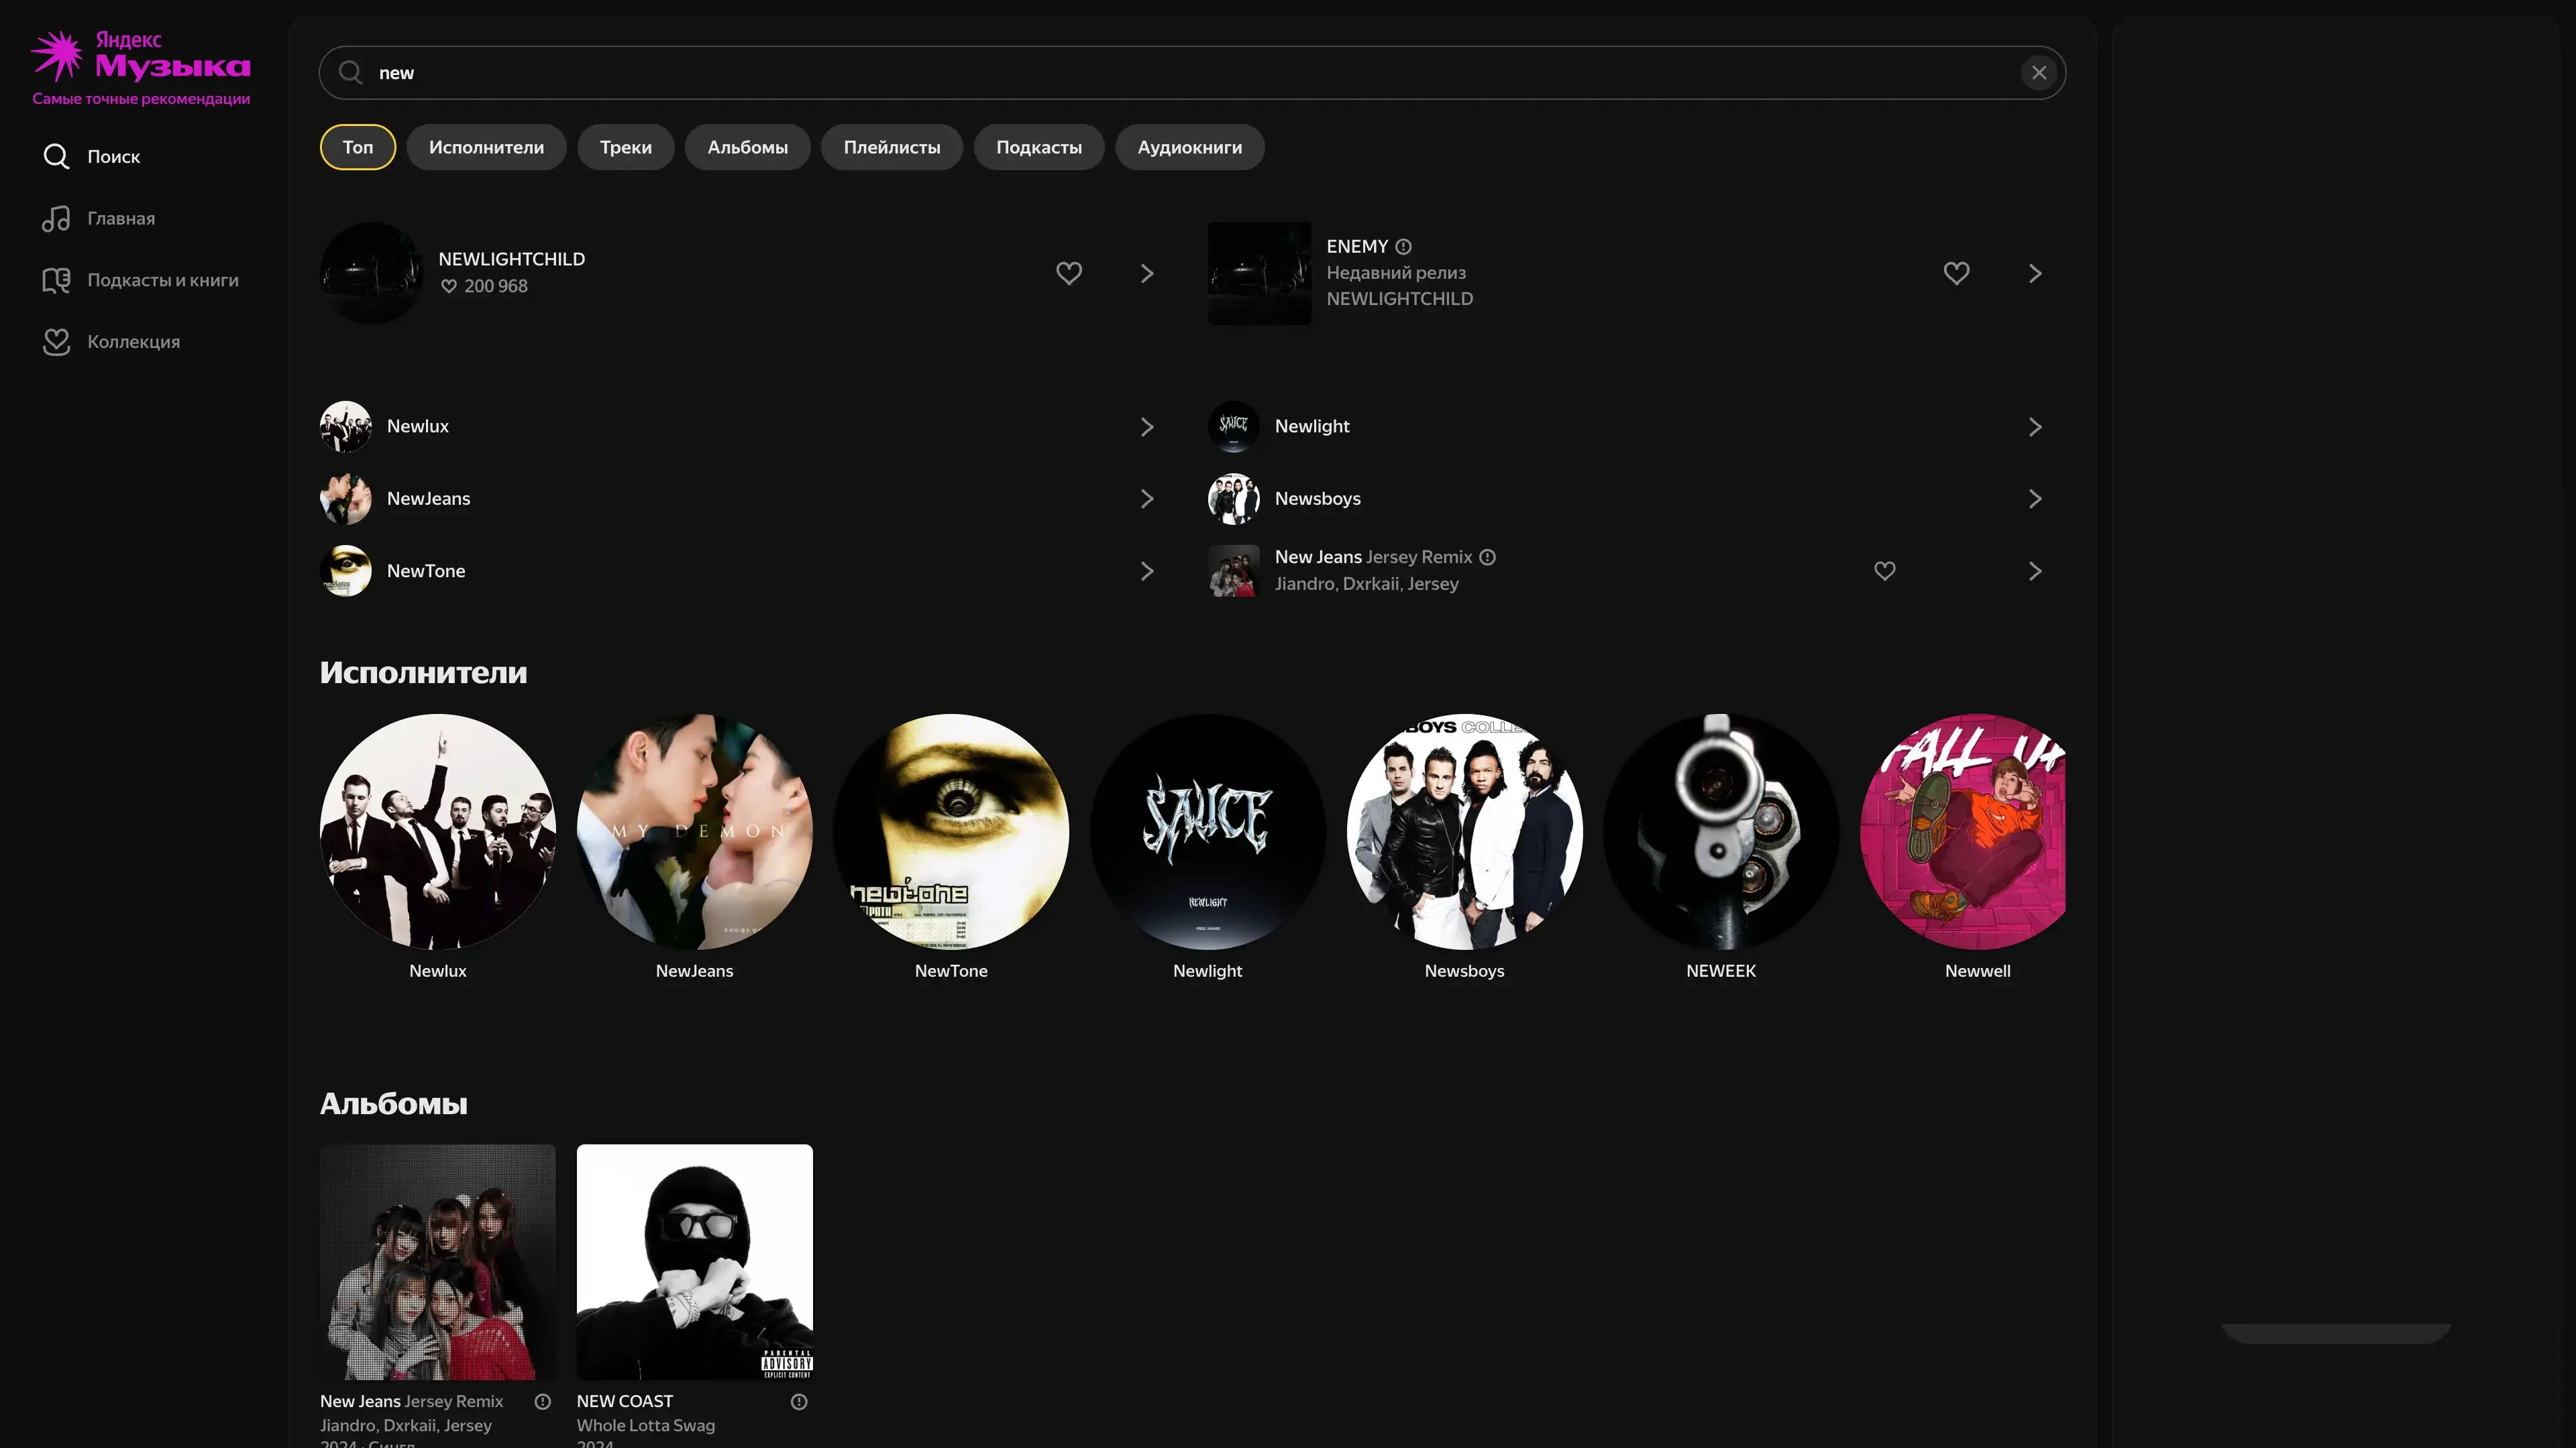
Task: Open Newsboys row chevron arrow
Action: tap(2034, 499)
